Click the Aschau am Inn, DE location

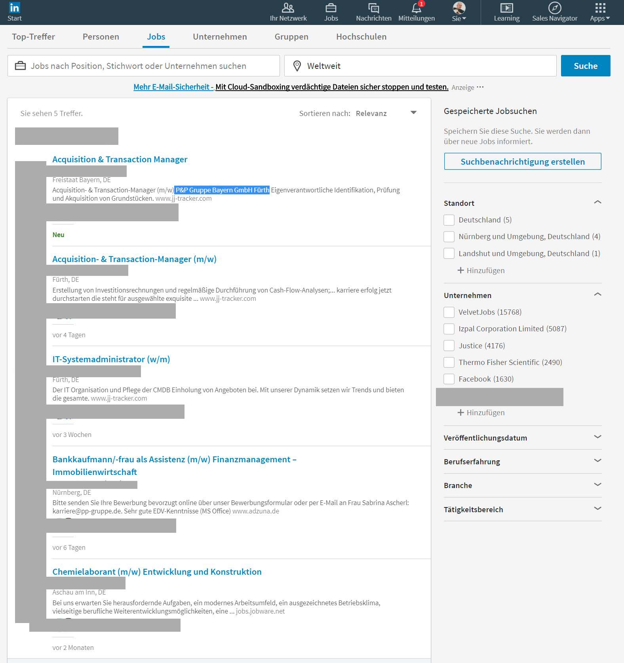click(79, 592)
